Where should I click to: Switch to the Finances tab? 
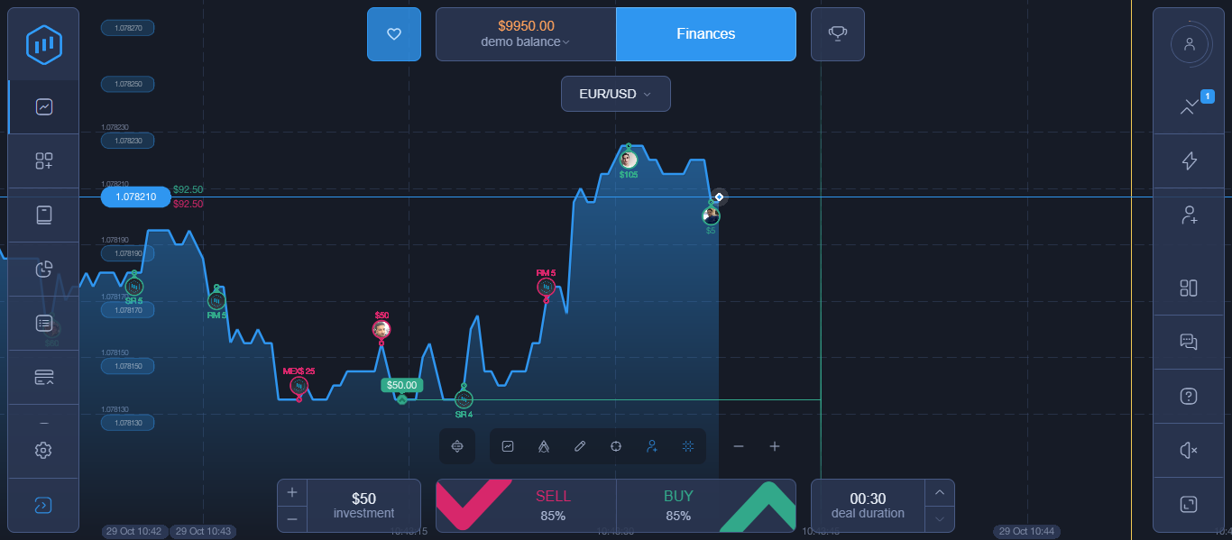(x=705, y=33)
